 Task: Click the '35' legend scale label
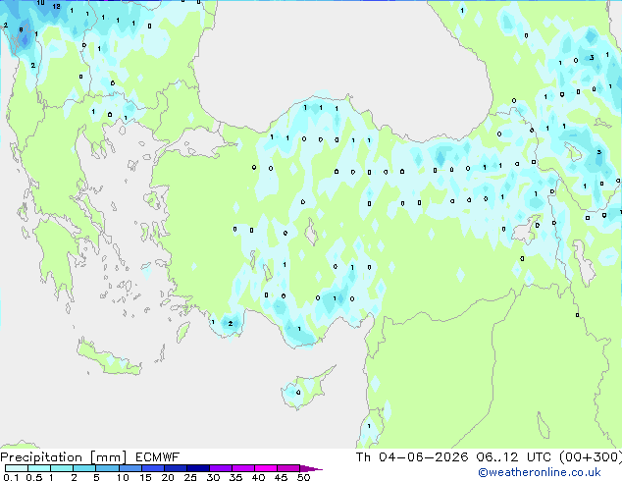(235, 477)
